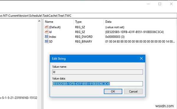Screen dimensions: 177x109
Task: Close the Edit String dialog
Action: (x=141, y=59)
